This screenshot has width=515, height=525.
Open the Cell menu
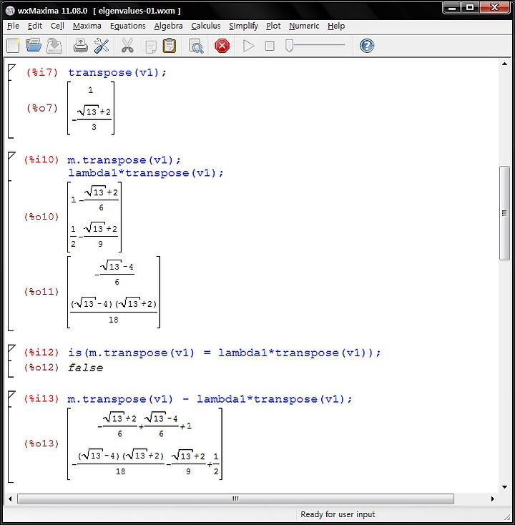coord(57,26)
